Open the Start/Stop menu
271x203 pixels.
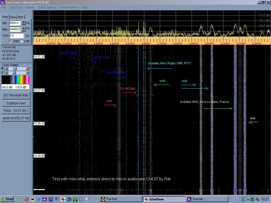(16, 7)
